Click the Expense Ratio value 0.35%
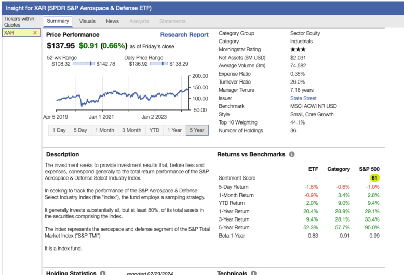 [x=298, y=74]
